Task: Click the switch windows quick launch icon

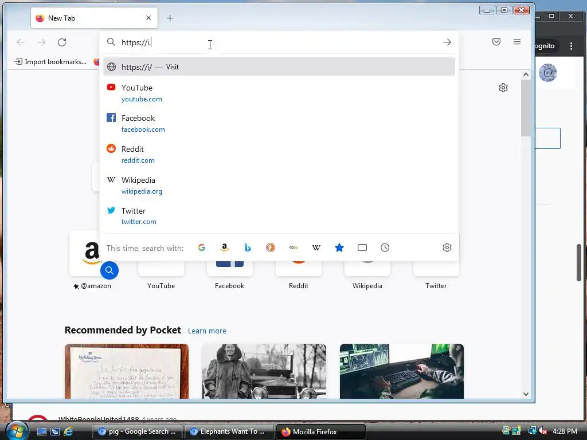Action: (55, 432)
